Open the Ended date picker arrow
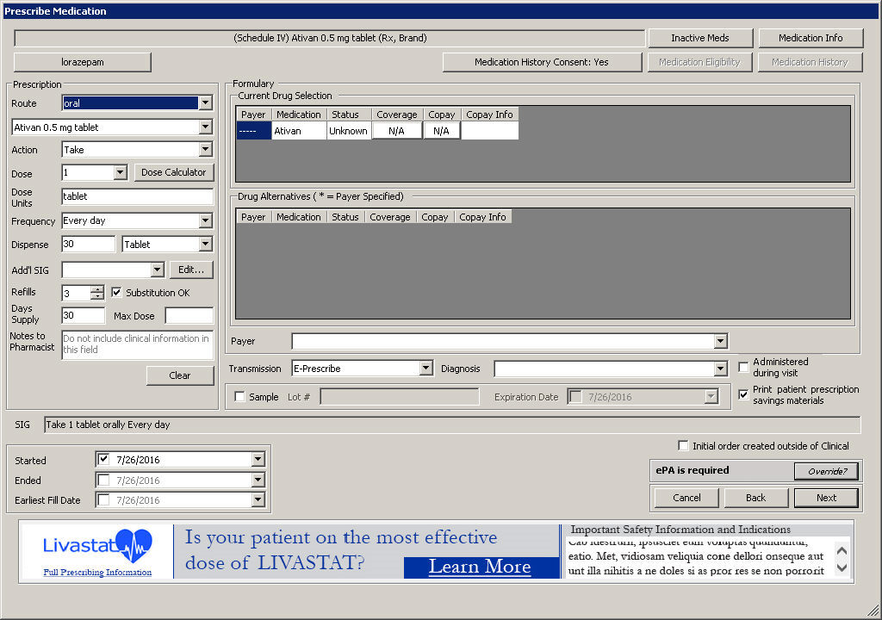882x620 pixels. click(258, 480)
